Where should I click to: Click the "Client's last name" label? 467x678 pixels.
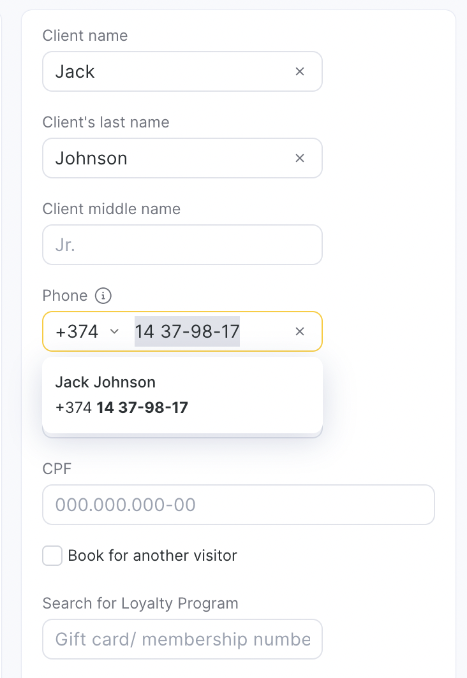tap(106, 122)
